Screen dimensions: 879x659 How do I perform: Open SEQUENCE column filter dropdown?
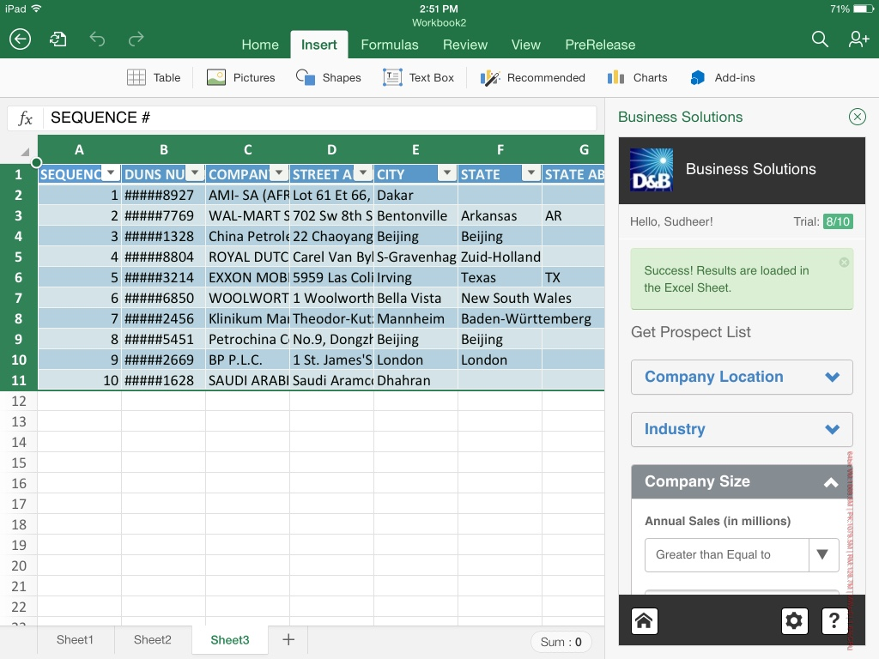tap(111, 172)
